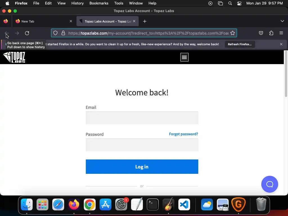Viewport: 288px width, 216px height.
Task: Launch Topaz Gigapixel from the Dock
Action: pyautogui.click(x=238, y=204)
